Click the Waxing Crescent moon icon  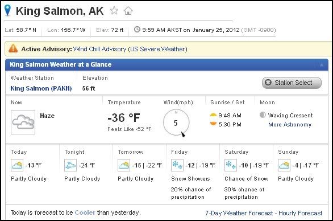click(263, 115)
